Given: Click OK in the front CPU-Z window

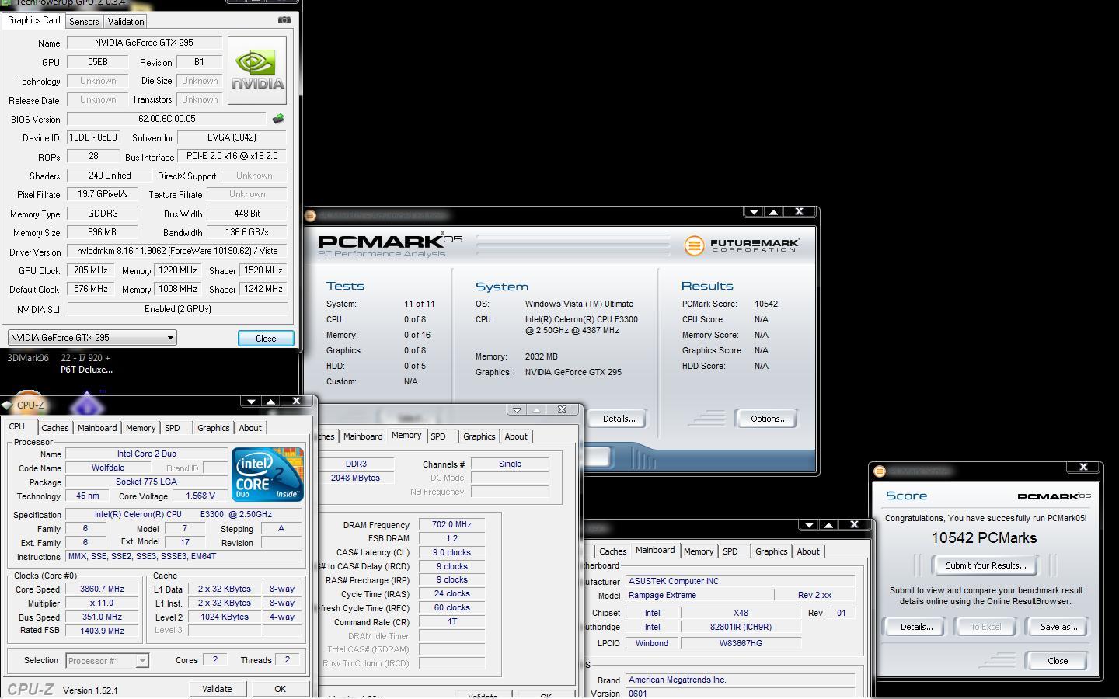Looking at the screenshot, I should [x=280, y=689].
